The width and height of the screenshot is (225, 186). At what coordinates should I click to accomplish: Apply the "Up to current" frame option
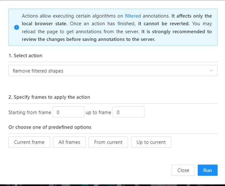tap(151, 142)
